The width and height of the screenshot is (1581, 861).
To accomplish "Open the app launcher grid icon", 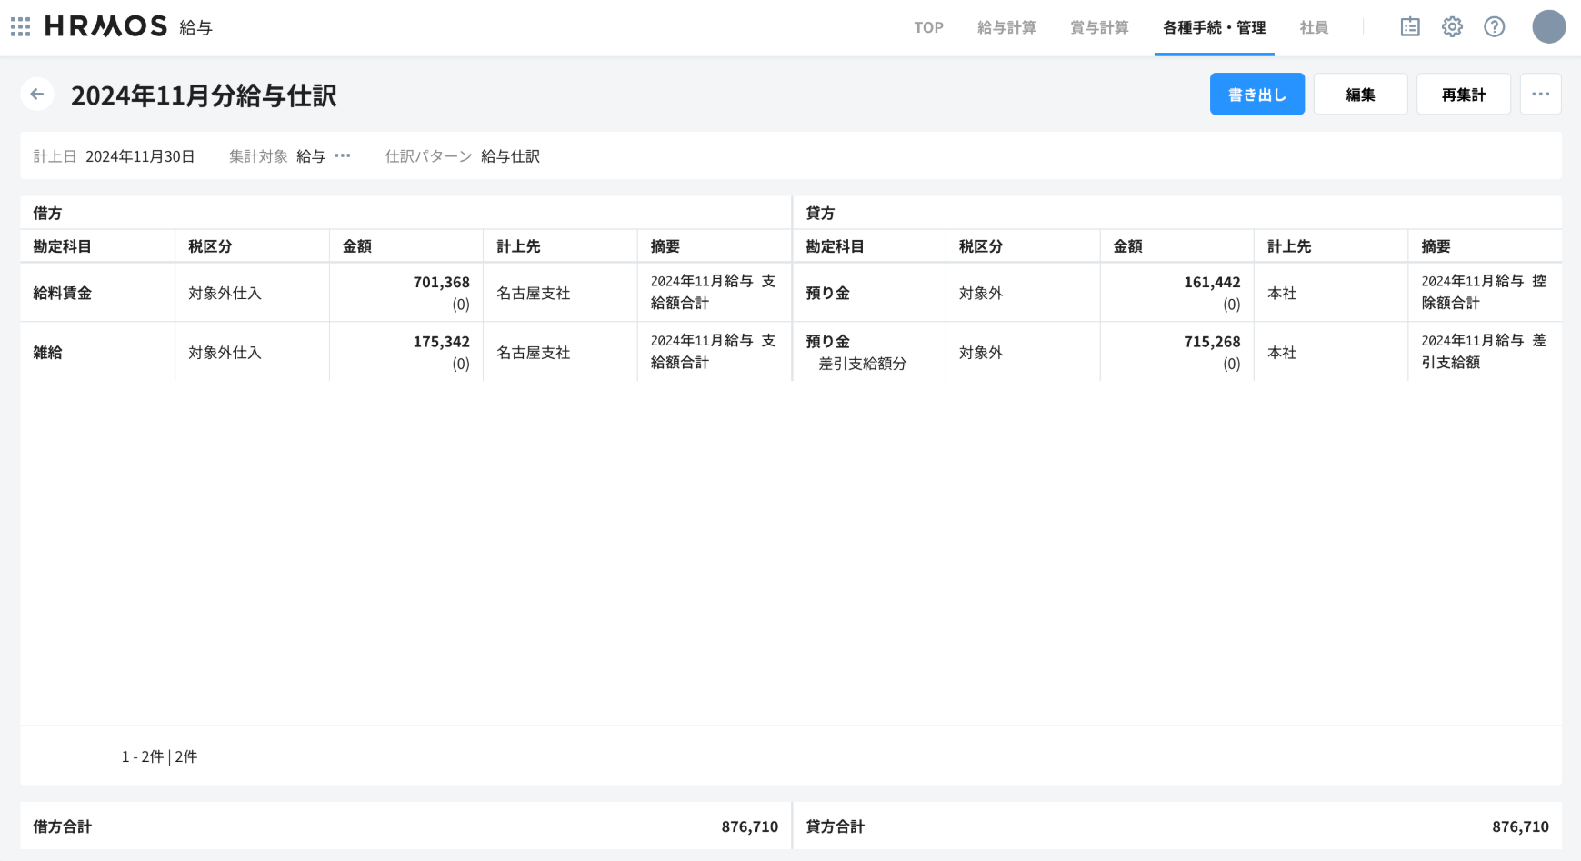I will coord(20,27).
